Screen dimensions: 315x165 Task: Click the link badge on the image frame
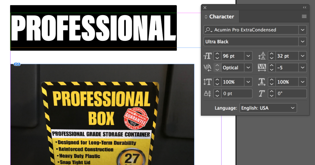tap(17, 64)
